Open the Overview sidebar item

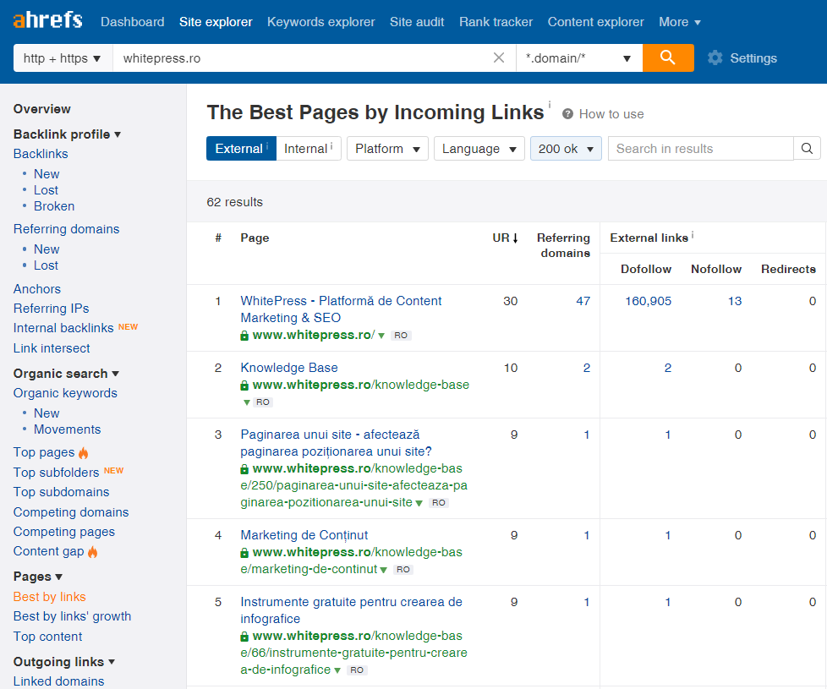tap(41, 109)
